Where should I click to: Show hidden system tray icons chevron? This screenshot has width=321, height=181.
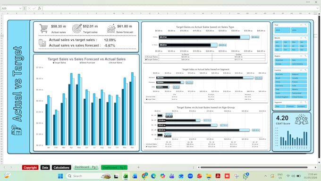coord(265,176)
